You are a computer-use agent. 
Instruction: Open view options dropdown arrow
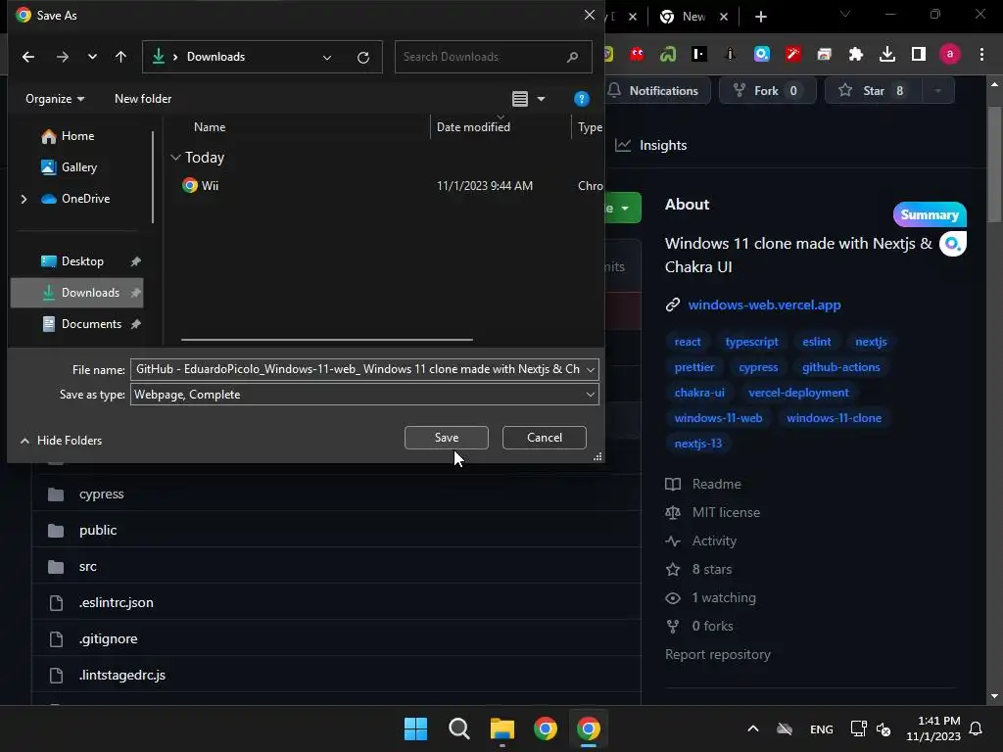(541, 99)
